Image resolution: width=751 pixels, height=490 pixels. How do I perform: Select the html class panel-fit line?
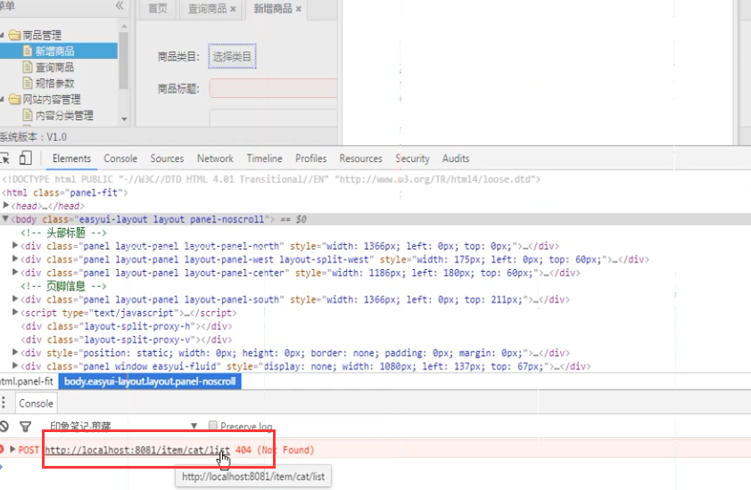click(65, 192)
